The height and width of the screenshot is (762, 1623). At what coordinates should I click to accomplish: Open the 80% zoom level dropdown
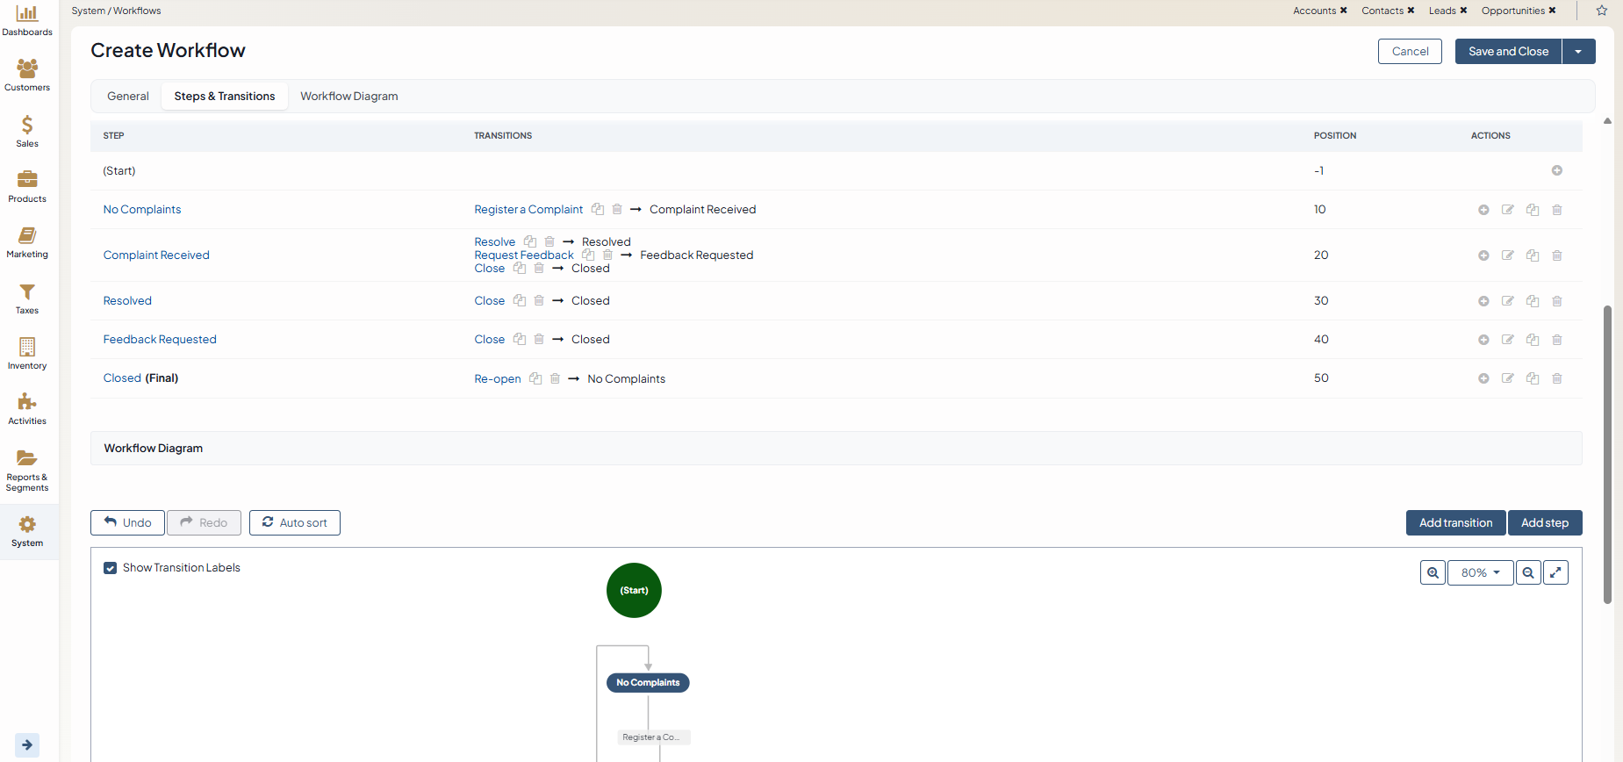(1480, 572)
